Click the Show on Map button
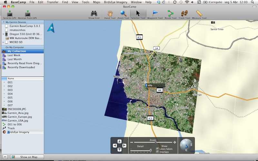This screenshot has width=258, height=161. [x=27, y=157]
